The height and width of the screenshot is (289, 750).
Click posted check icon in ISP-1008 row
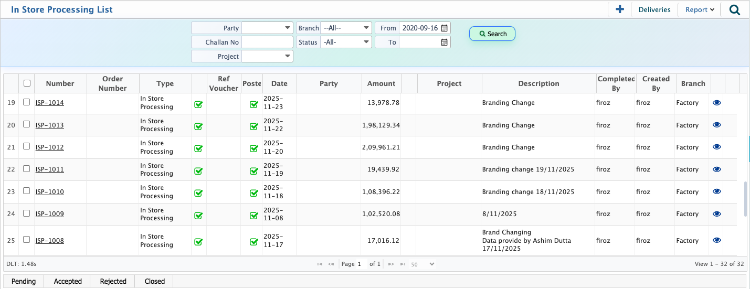254,241
